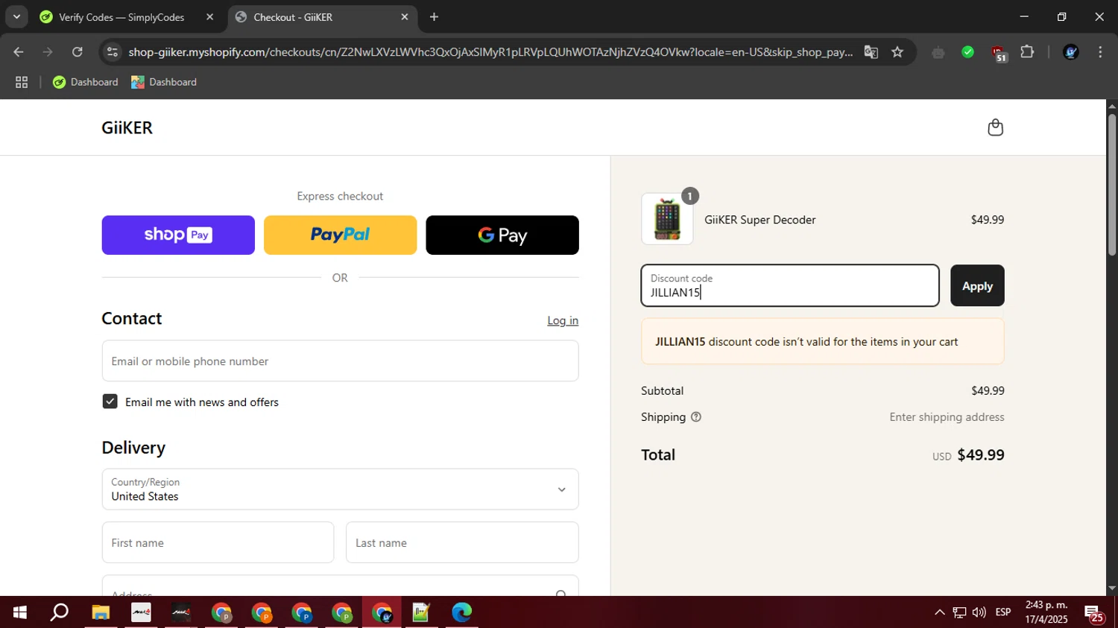Close the Checkout - GiiKER tab
Viewport: 1118px width, 628px height.
click(405, 17)
